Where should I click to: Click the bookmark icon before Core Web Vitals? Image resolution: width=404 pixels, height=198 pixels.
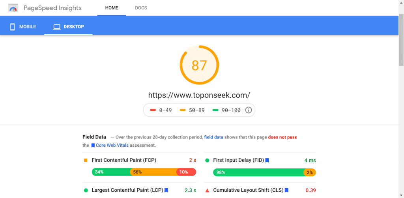(93, 145)
